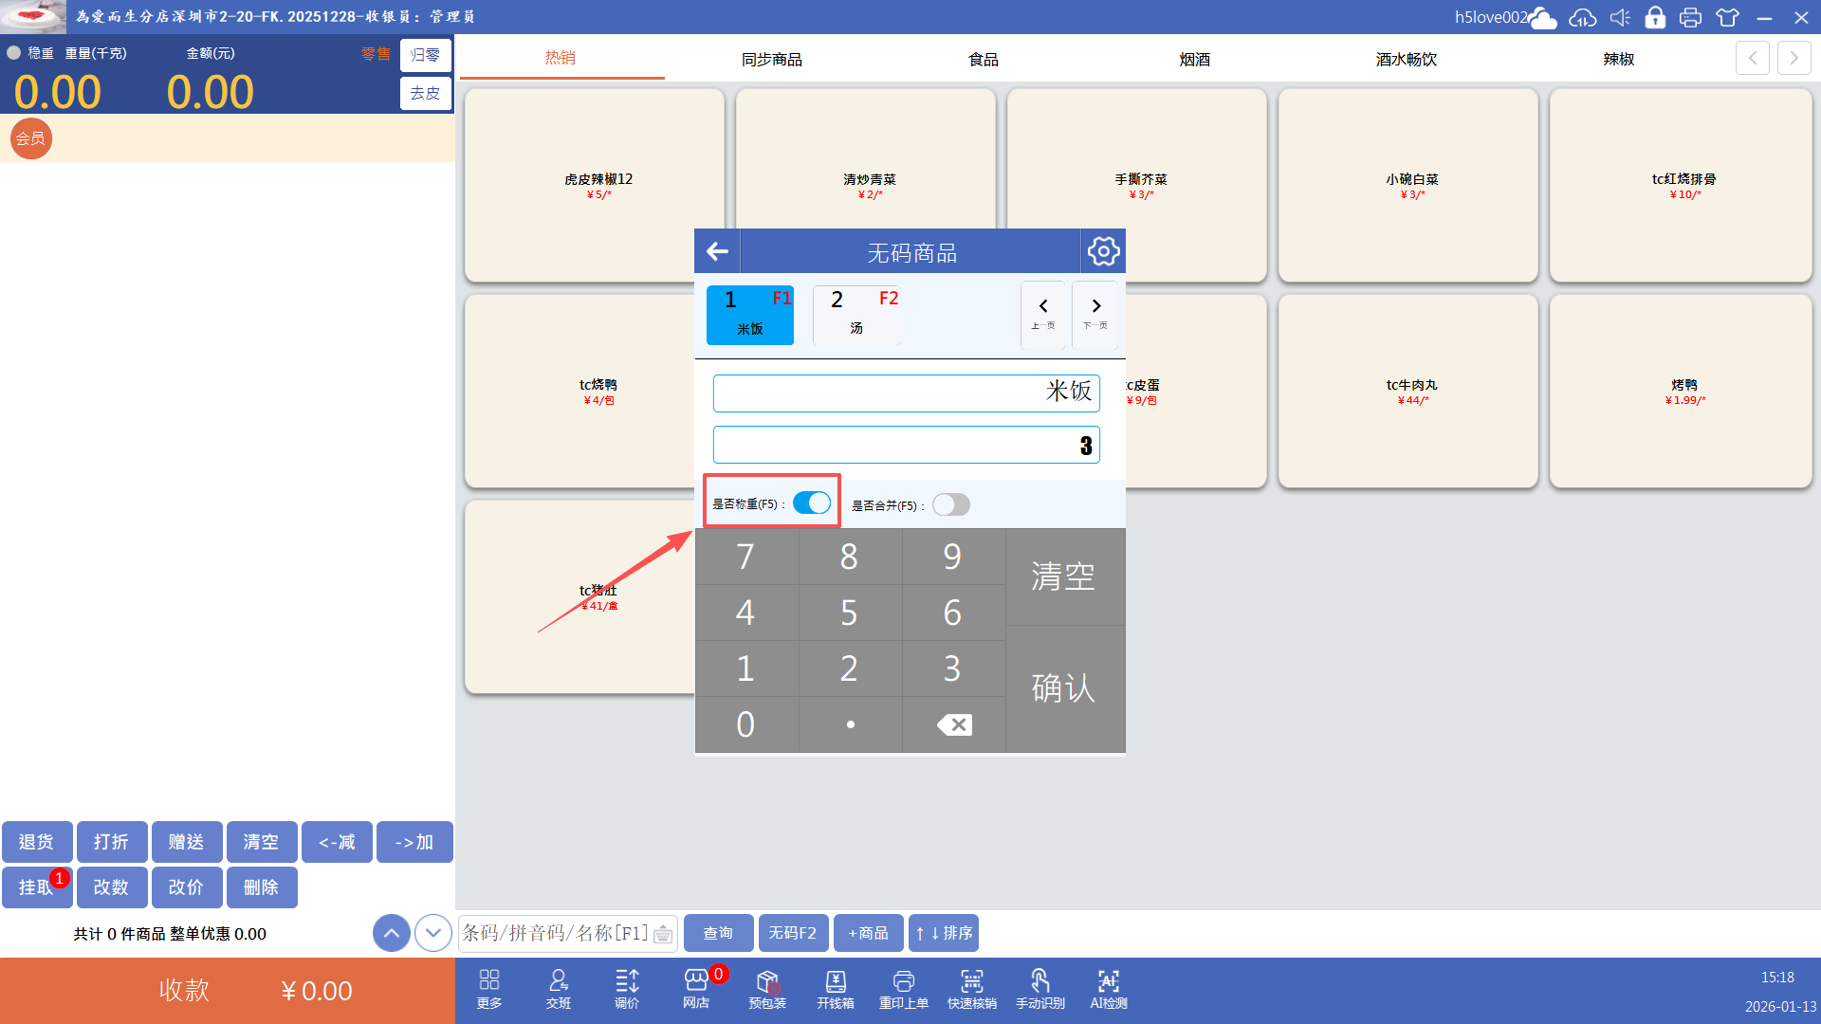Toggle the 稳重 radio indicator
The height and width of the screenshot is (1024, 1821).
(14, 53)
